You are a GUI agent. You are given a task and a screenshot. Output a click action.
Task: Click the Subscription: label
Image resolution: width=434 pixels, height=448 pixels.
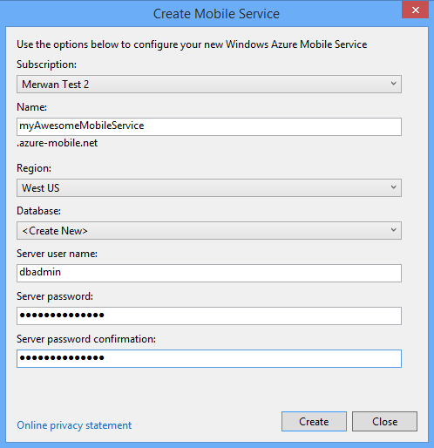tap(46, 64)
